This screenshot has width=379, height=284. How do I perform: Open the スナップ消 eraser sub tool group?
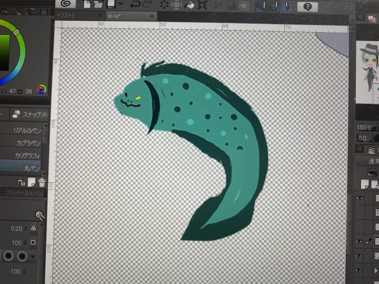tap(29, 114)
